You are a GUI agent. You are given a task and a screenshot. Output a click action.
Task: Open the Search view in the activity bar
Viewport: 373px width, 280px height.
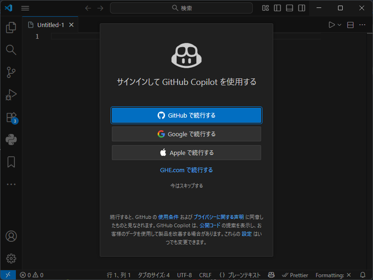click(x=11, y=50)
